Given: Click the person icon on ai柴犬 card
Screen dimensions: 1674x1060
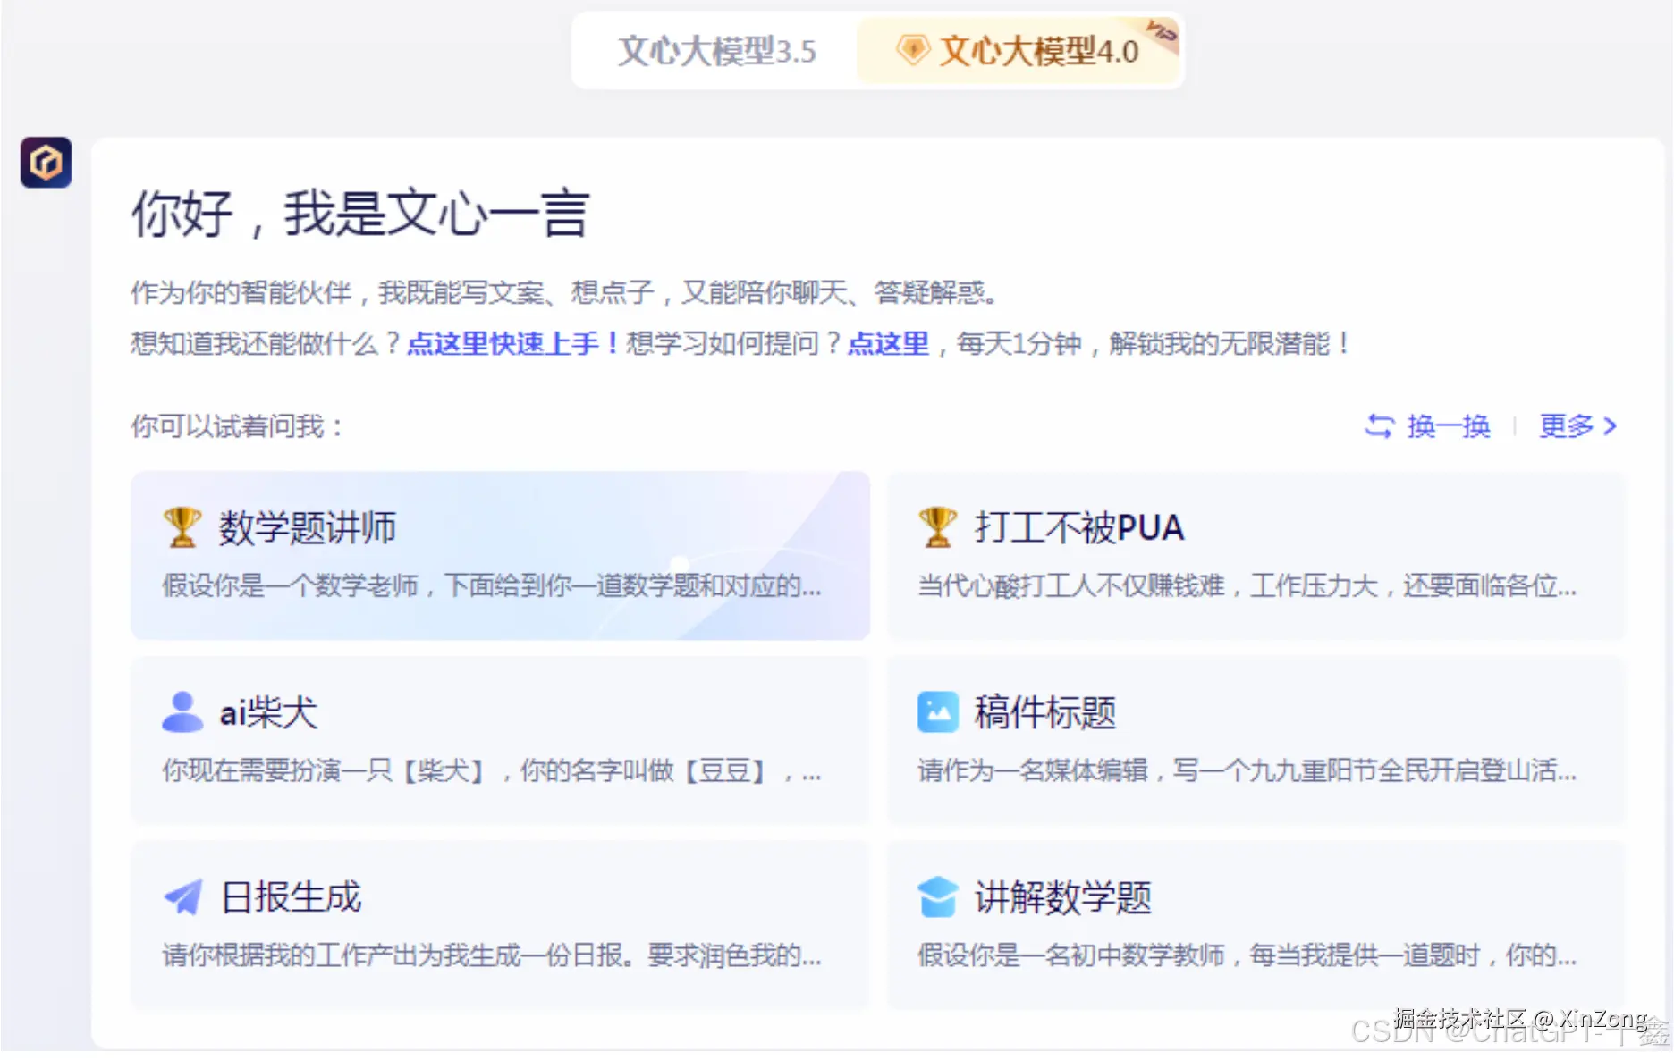Looking at the screenshot, I should click(x=182, y=711).
